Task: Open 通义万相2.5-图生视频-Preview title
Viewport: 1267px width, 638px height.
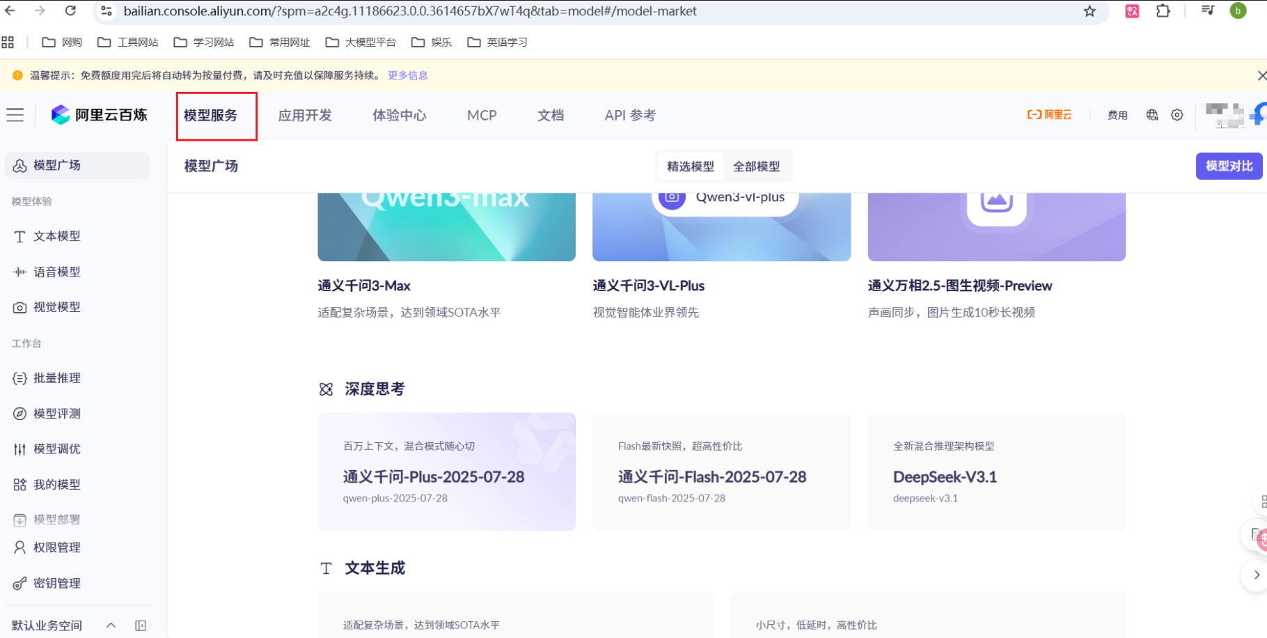Action: click(960, 286)
